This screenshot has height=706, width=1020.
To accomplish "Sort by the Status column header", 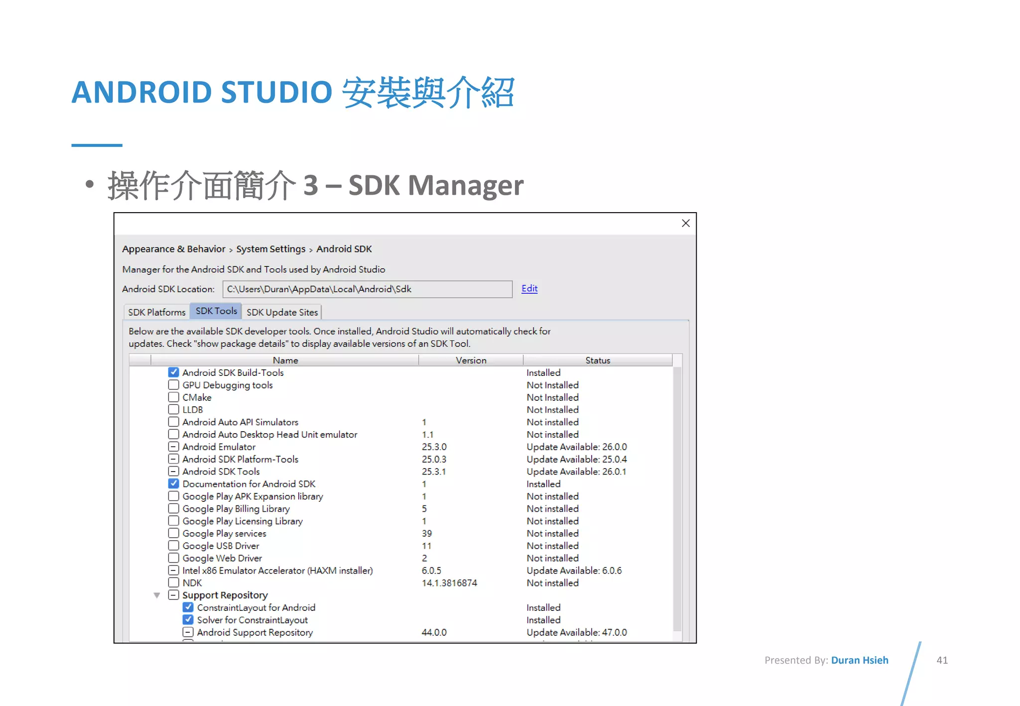I will 598,360.
